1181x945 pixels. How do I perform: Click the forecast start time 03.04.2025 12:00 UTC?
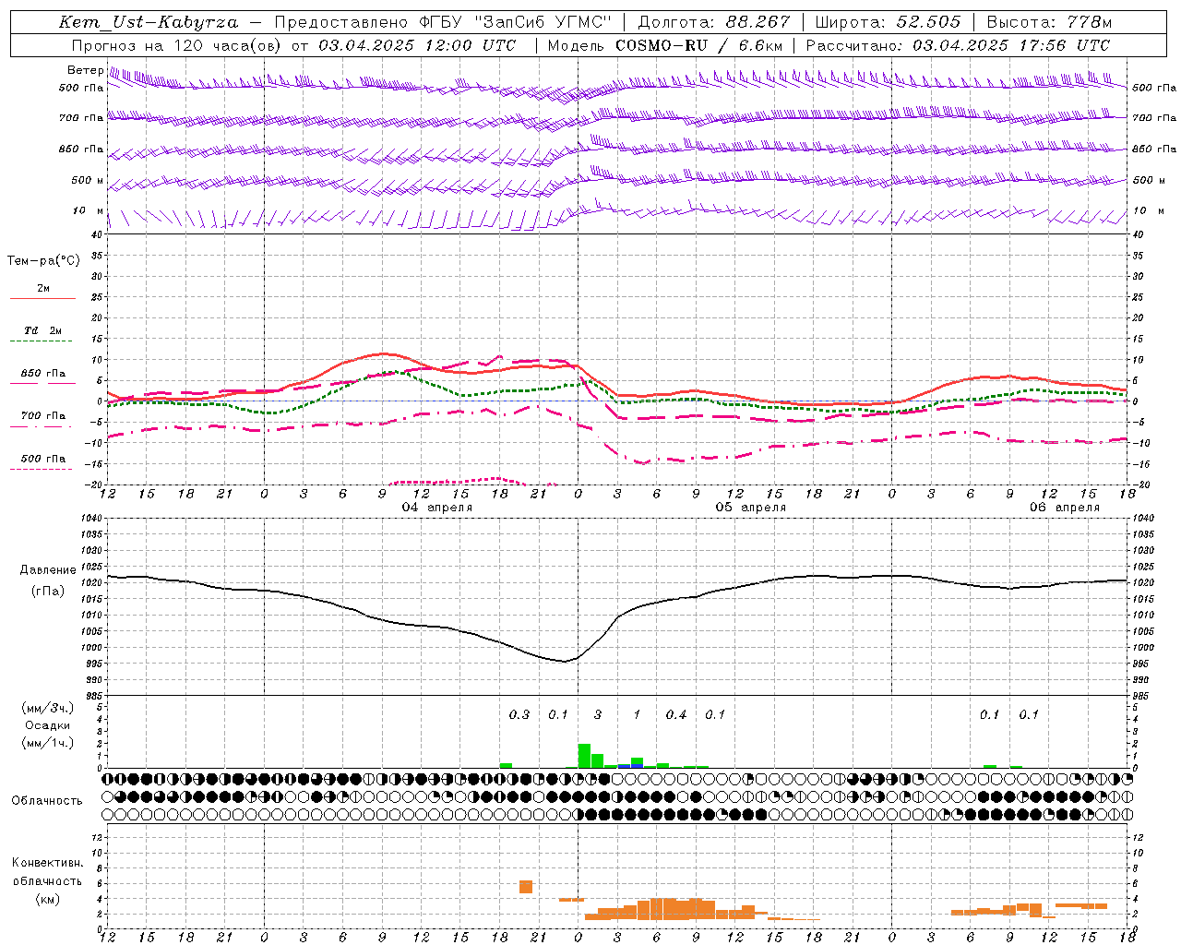(x=417, y=45)
